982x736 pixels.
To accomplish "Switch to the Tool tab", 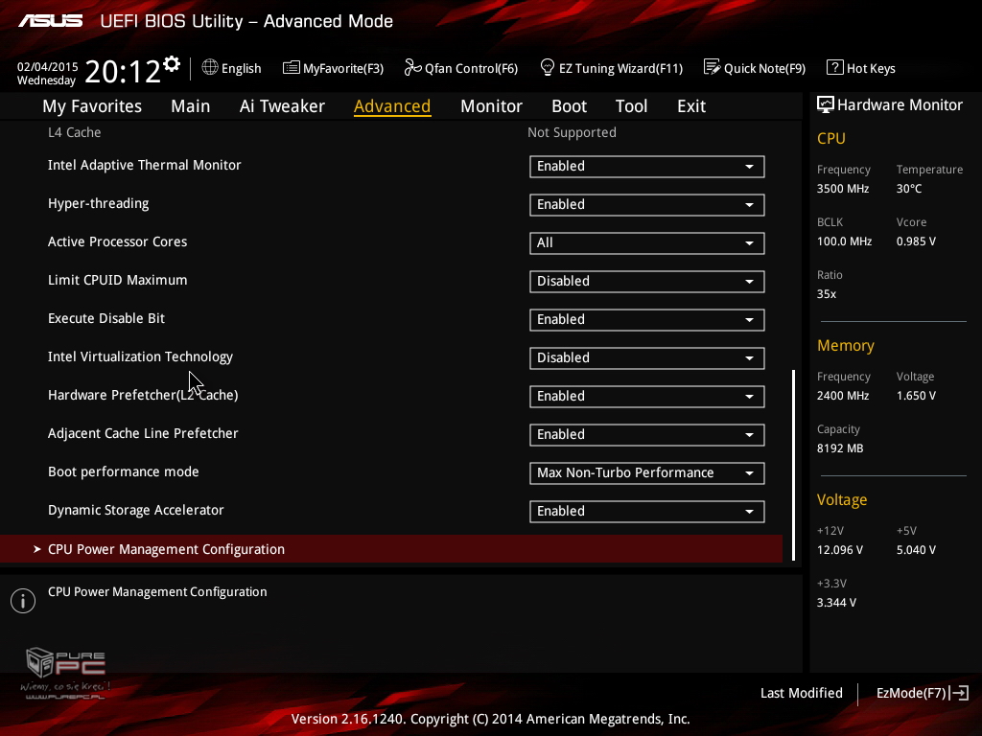I will click(x=631, y=106).
